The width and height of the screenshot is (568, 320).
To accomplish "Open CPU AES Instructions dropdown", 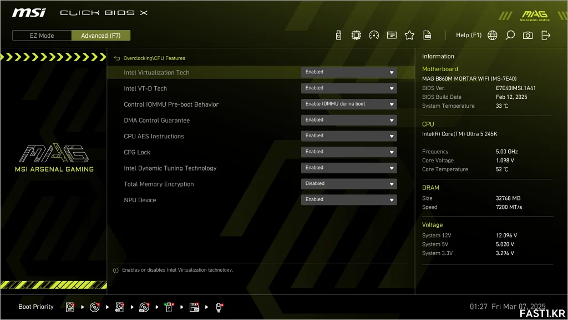I will tap(349, 136).
